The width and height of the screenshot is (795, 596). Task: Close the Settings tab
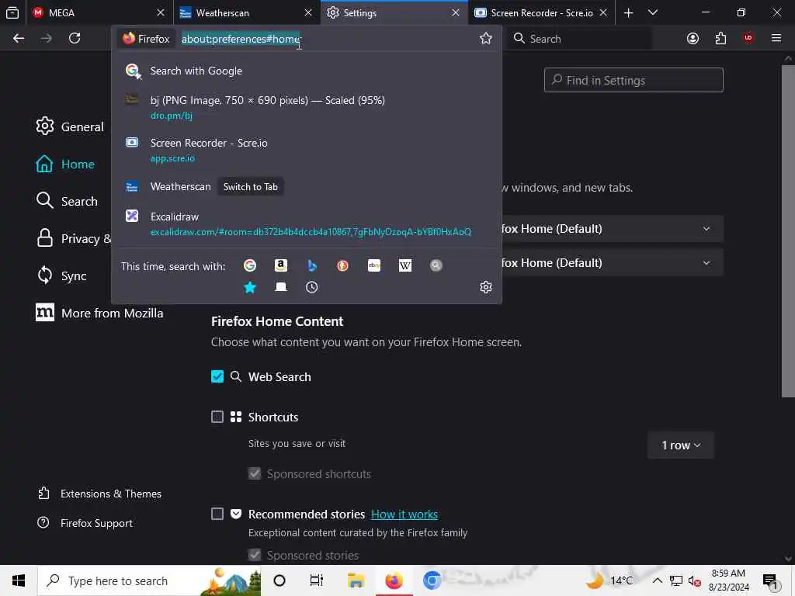click(x=456, y=12)
